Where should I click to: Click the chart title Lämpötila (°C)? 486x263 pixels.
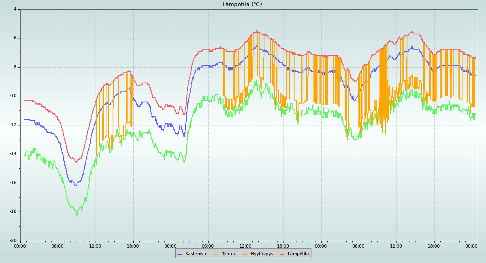click(x=242, y=4)
